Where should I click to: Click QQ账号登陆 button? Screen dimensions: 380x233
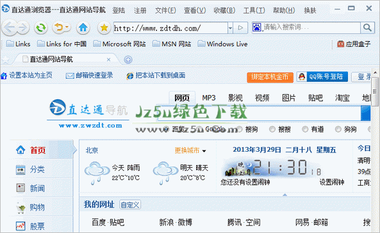click(x=322, y=77)
